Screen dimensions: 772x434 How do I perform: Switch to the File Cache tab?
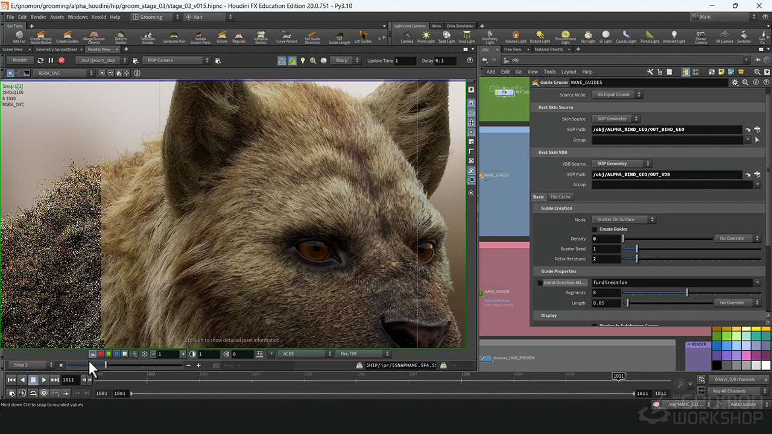click(560, 197)
